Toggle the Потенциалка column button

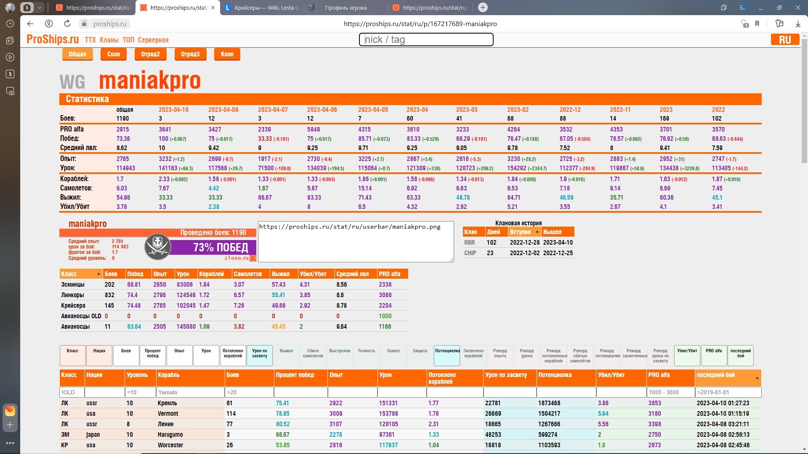pyautogui.click(x=447, y=356)
